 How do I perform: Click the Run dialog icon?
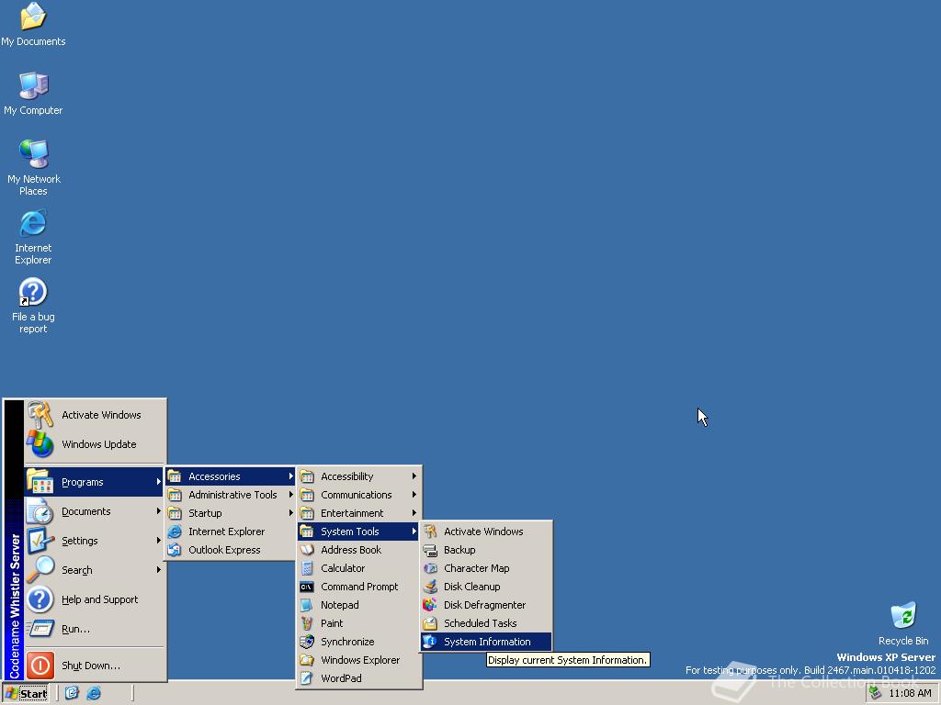(40, 629)
